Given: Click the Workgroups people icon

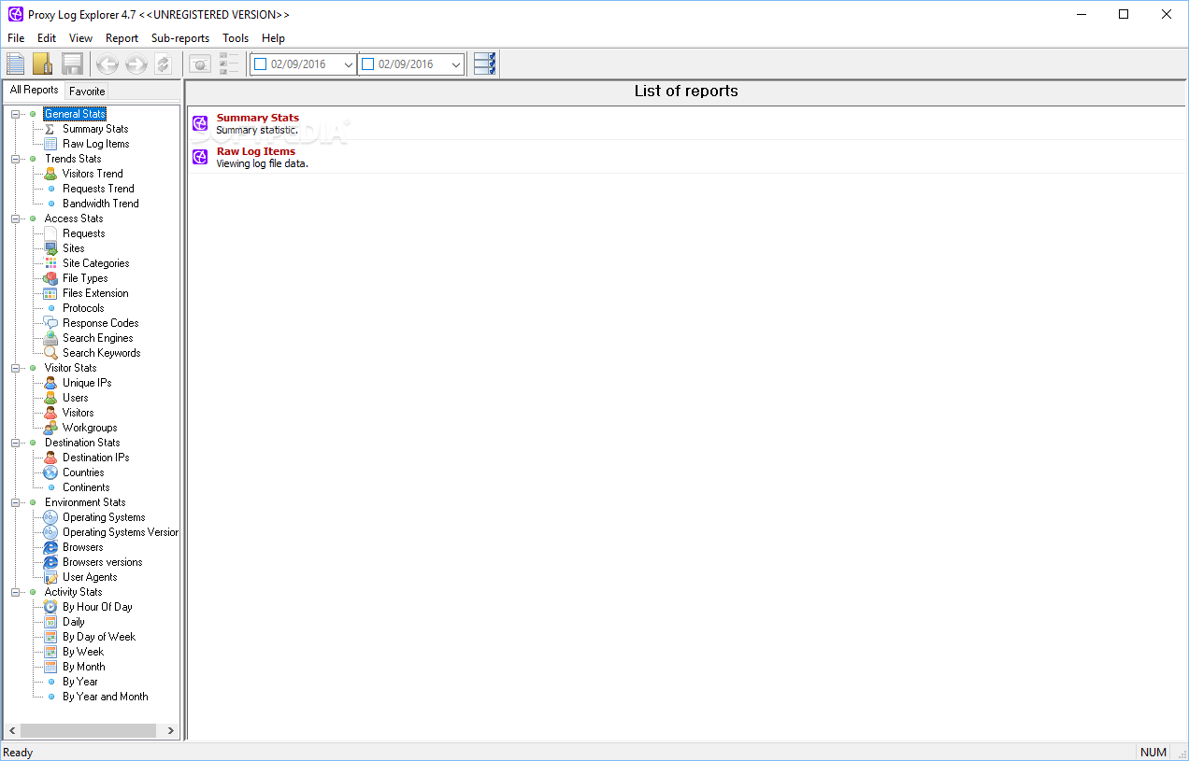Looking at the screenshot, I should tap(50, 428).
